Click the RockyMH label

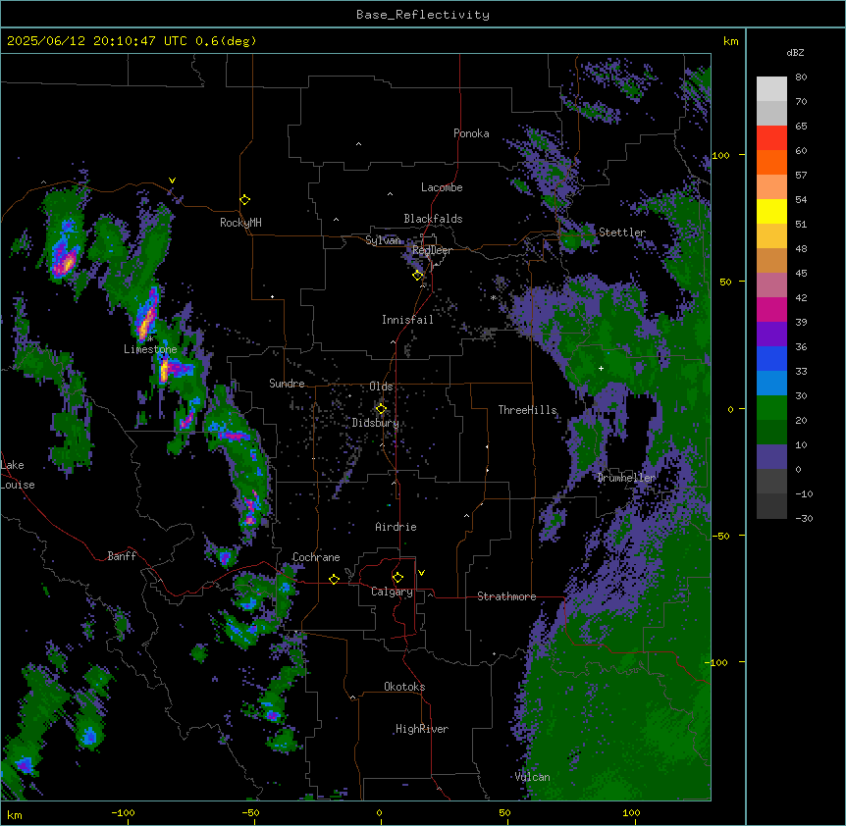point(240,223)
